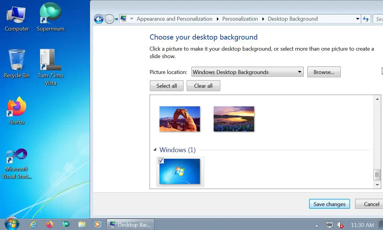Select the sunset lake flowers wallpaper thumbnail
Screen dimensions: 383x230
point(234,119)
